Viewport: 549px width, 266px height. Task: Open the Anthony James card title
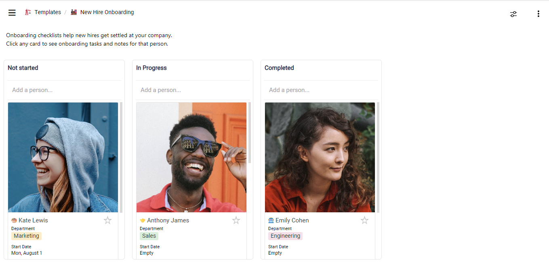pos(168,220)
